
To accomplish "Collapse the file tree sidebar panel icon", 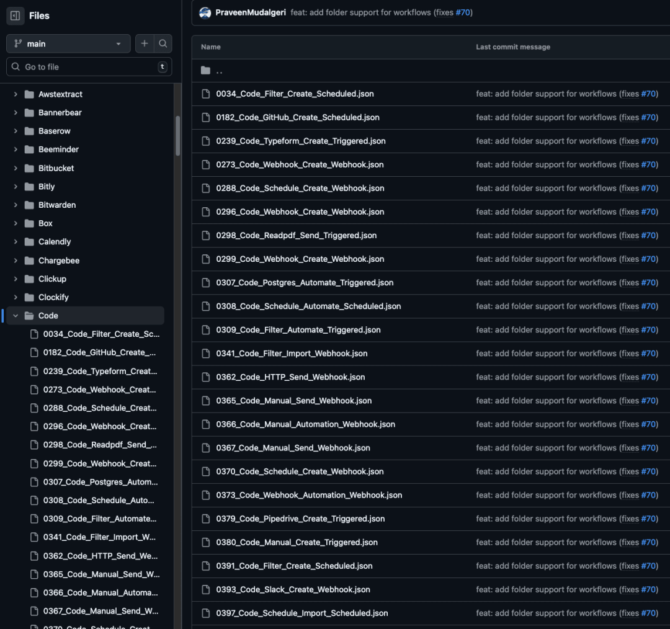I will click(16, 16).
